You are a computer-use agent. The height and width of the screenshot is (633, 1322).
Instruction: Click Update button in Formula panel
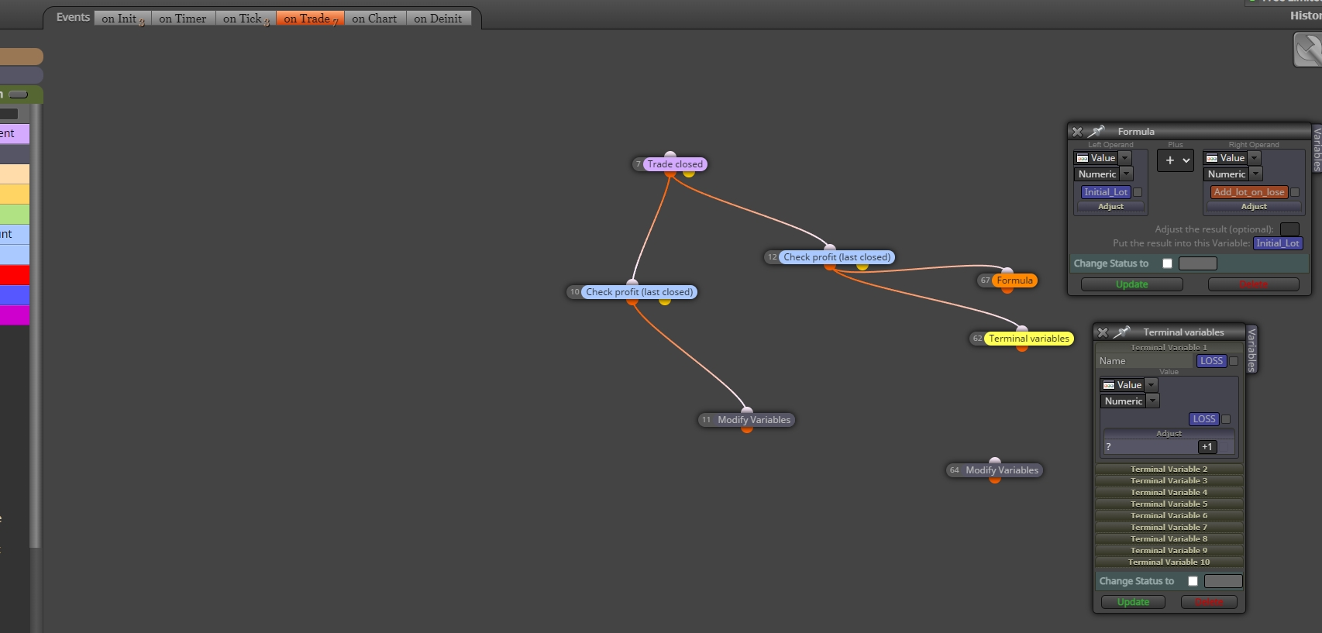pyautogui.click(x=1131, y=284)
